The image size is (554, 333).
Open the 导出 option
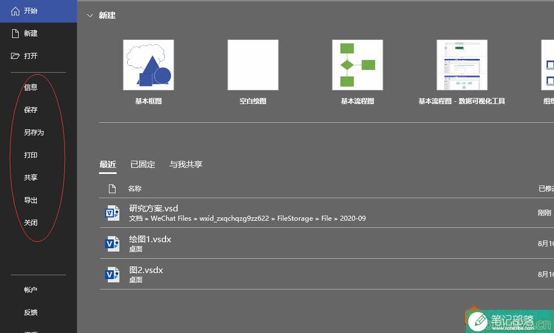[31, 200]
